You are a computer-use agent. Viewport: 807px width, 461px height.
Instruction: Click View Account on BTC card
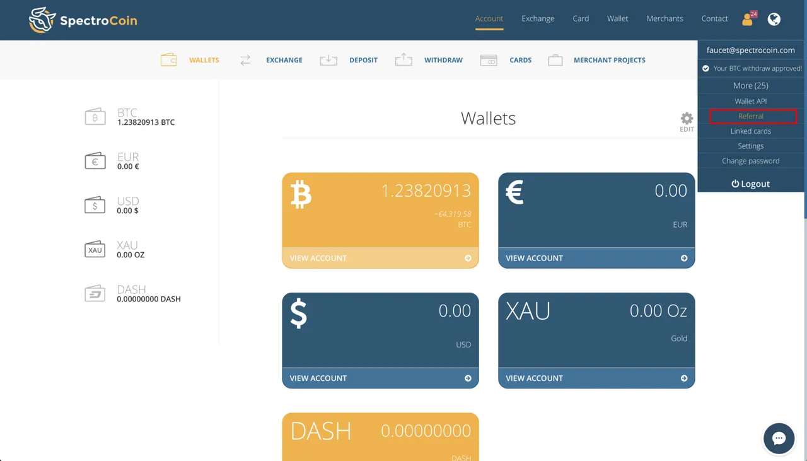coord(380,258)
